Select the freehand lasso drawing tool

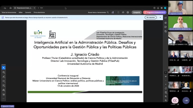4,81
